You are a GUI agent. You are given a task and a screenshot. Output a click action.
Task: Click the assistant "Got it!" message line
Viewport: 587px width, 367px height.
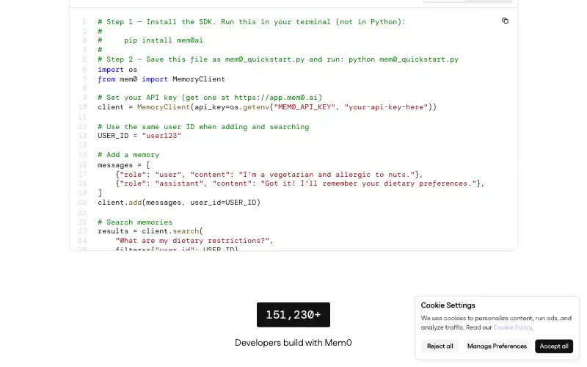point(300,183)
